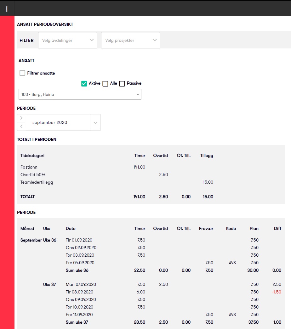
Task: Click the Tillegg column header
Action: point(207,155)
